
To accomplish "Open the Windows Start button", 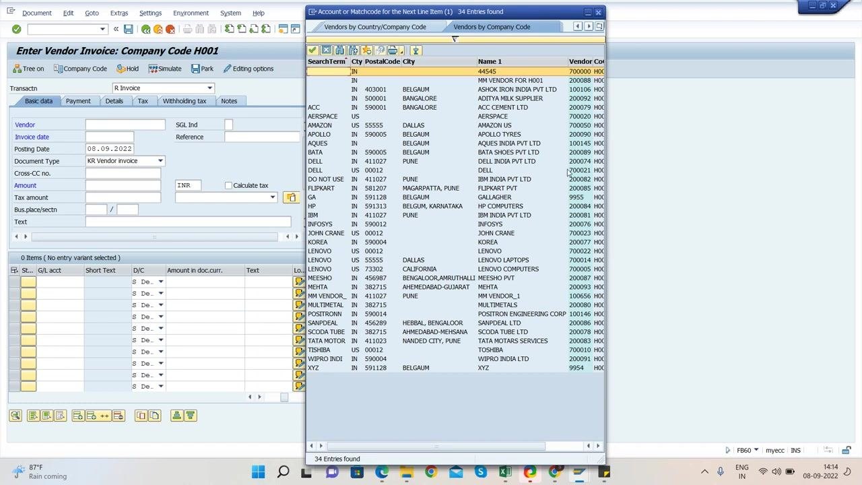I will point(258,472).
